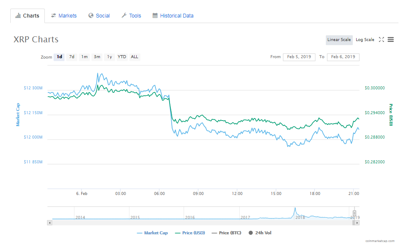Click the Markets exchange arrows icon
Viewport: 407px width, 245px height.
pos(53,15)
